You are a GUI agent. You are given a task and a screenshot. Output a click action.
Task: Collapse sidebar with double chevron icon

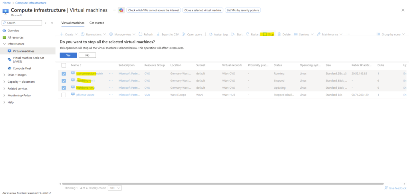point(52,23)
